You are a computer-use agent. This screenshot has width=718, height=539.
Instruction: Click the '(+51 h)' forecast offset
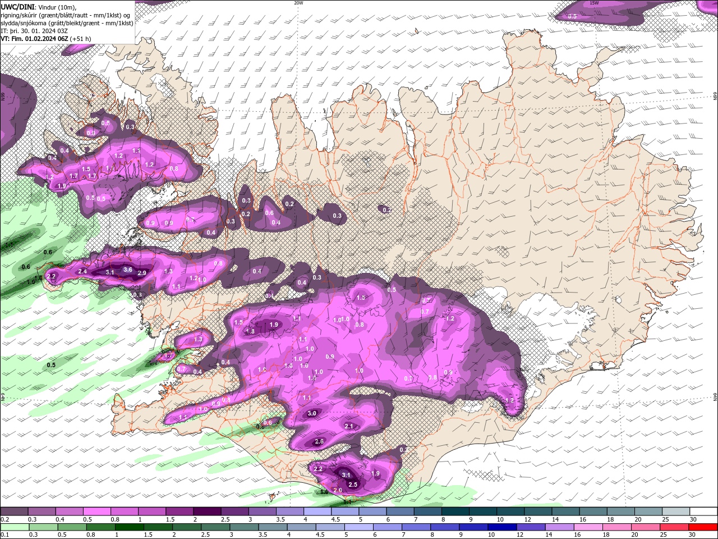81,39
